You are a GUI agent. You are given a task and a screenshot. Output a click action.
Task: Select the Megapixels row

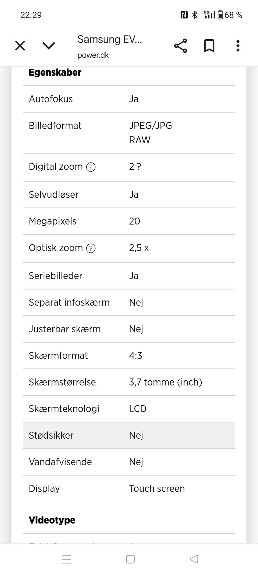[x=129, y=221]
